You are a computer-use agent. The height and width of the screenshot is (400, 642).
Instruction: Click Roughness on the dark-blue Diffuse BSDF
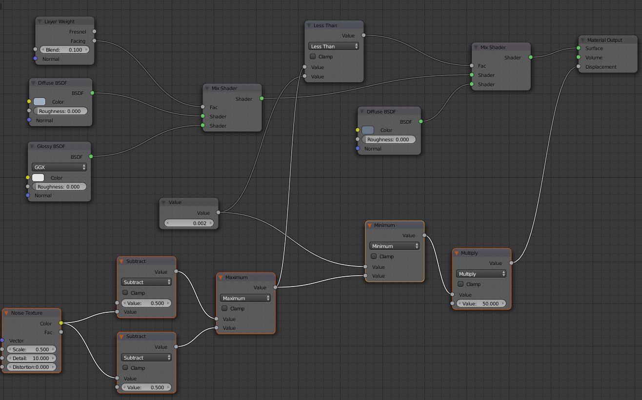coord(389,139)
